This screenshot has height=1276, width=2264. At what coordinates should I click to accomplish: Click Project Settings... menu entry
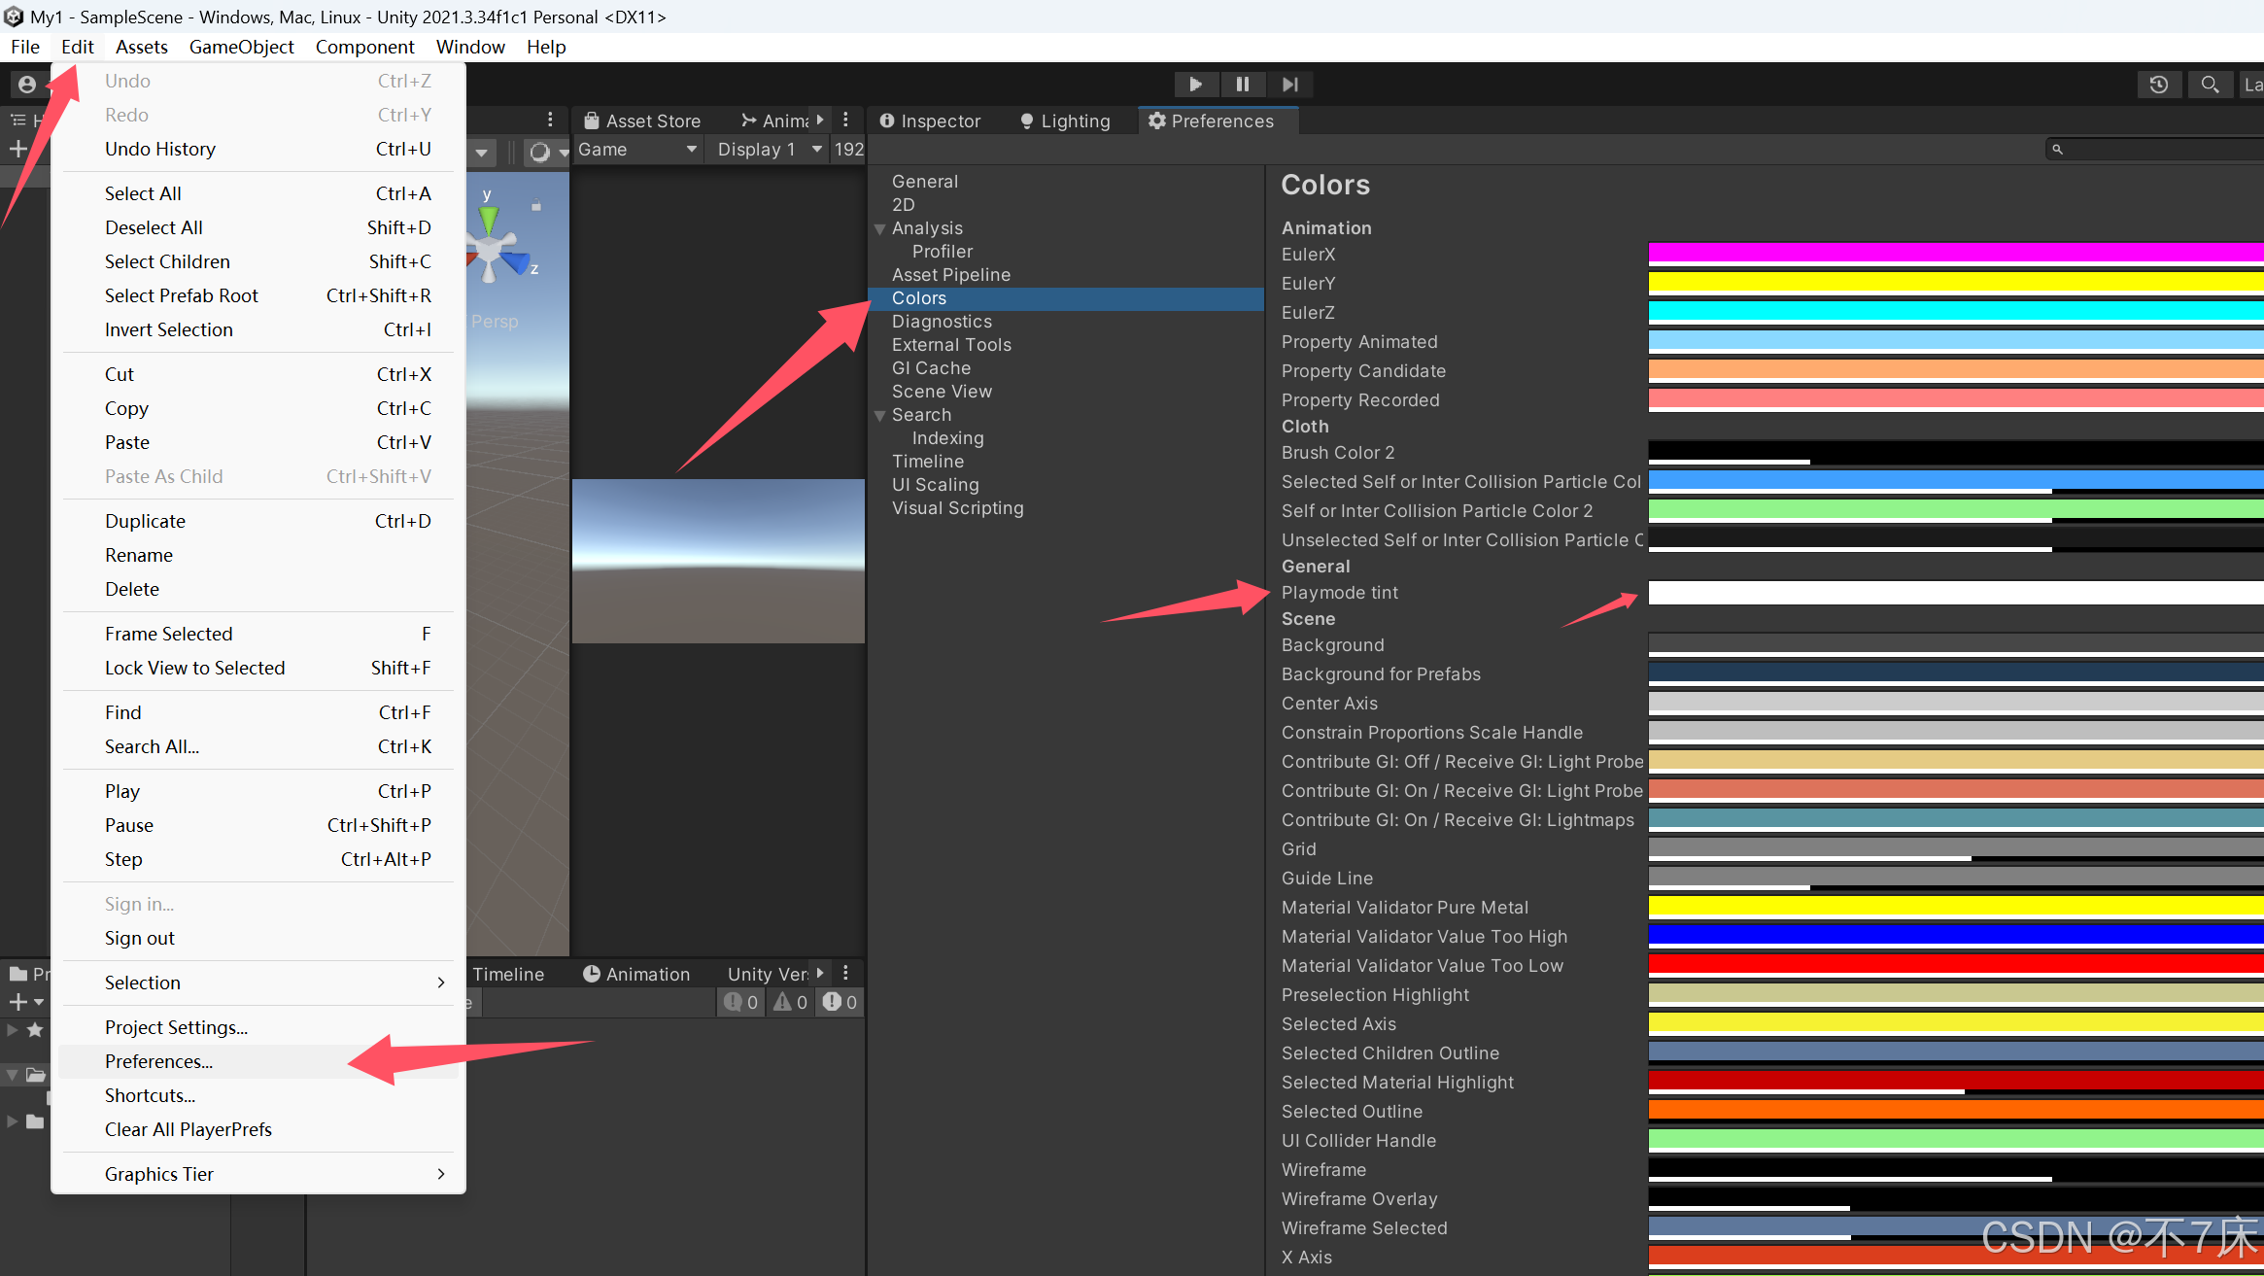click(176, 1027)
